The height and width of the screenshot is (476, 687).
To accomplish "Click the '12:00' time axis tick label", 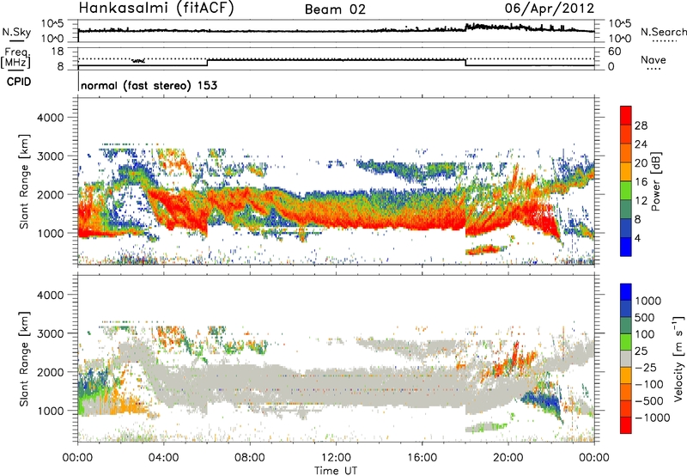I will click(x=336, y=458).
